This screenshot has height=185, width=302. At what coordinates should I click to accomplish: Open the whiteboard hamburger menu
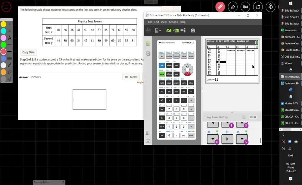click(6, 7)
